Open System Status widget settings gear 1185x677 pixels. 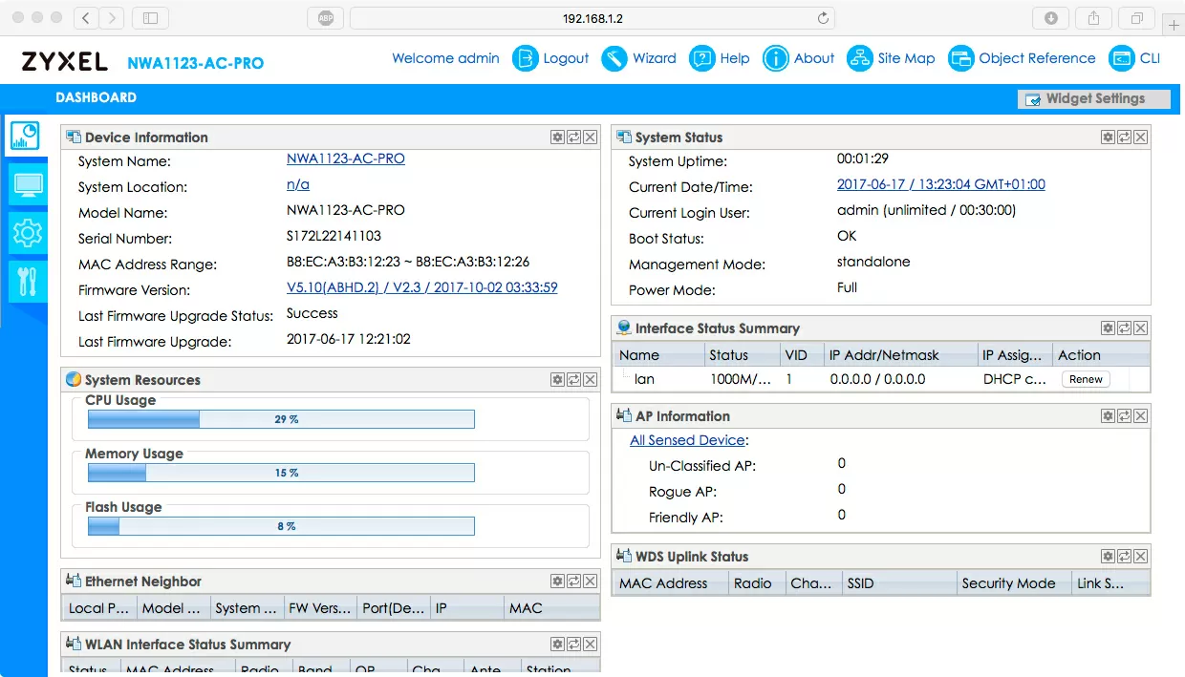[x=1108, y=138]
